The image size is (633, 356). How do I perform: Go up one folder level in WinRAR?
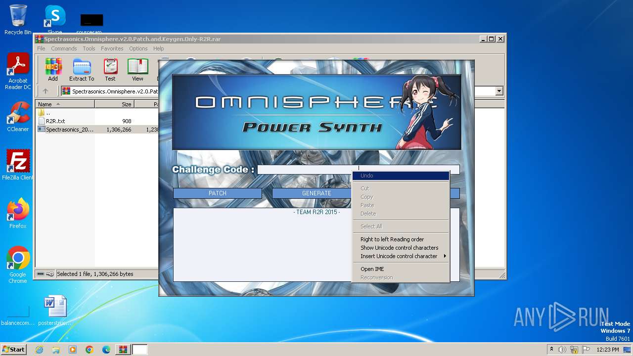(45, 91)
